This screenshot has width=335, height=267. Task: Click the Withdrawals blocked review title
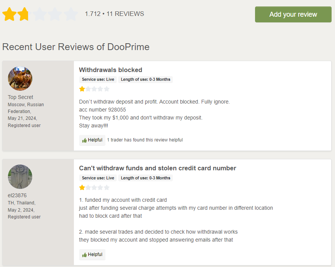pos(110,70)
